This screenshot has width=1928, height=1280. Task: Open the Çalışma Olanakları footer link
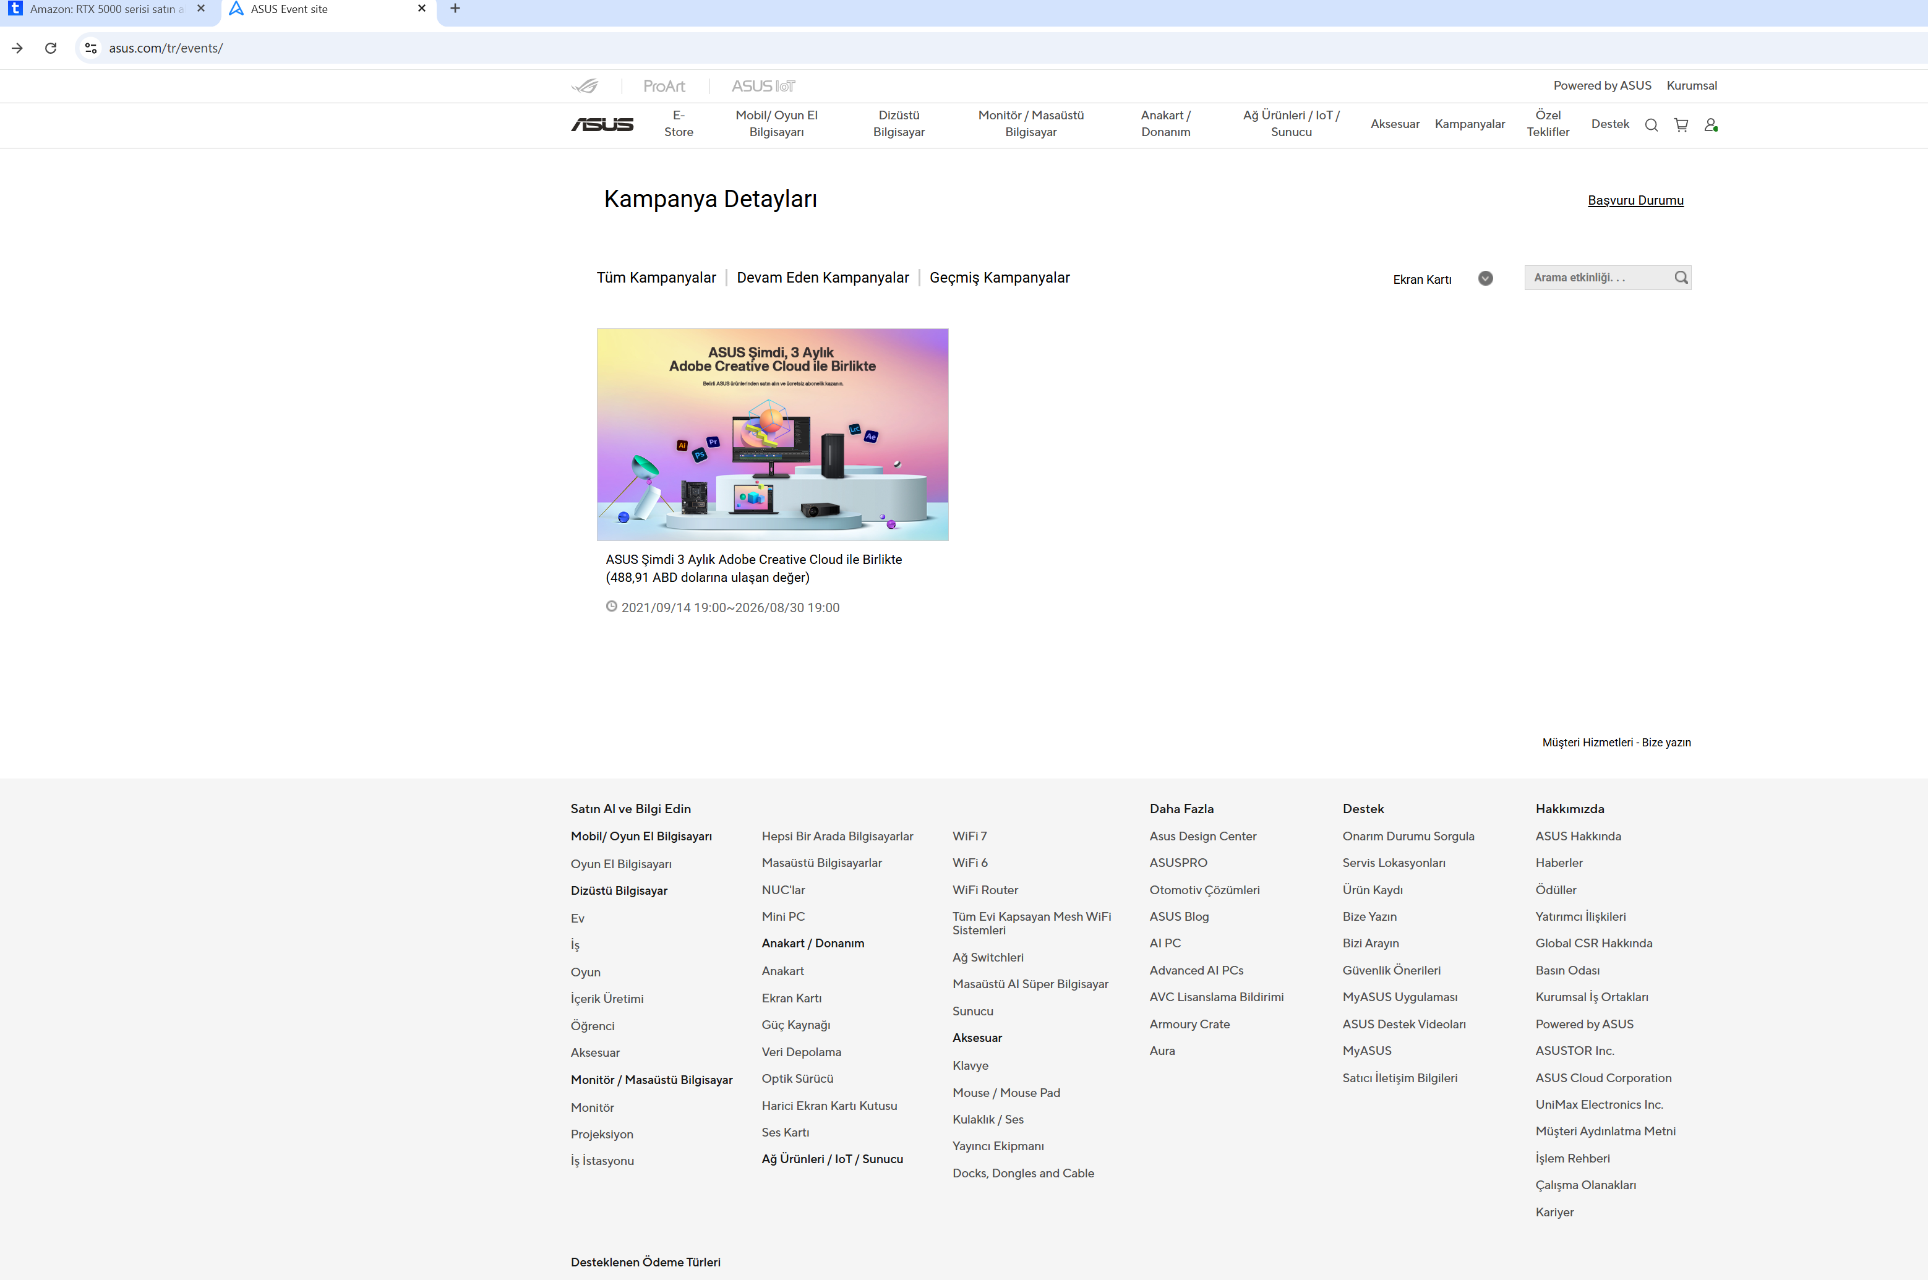pos(1585,1185)
